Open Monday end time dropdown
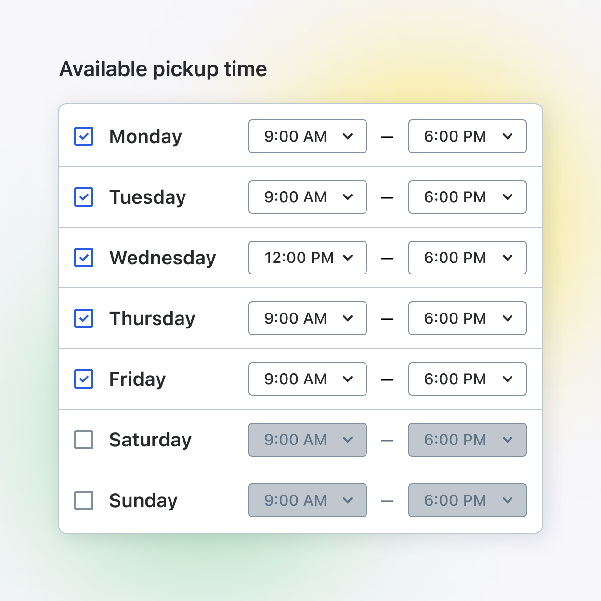This screenshot has width=601, height=601. (x=467, y=136)
